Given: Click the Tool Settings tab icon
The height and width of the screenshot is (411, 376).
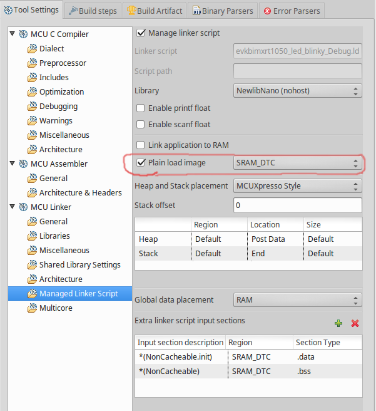Looking at the screenshot, I should (8, 10).
